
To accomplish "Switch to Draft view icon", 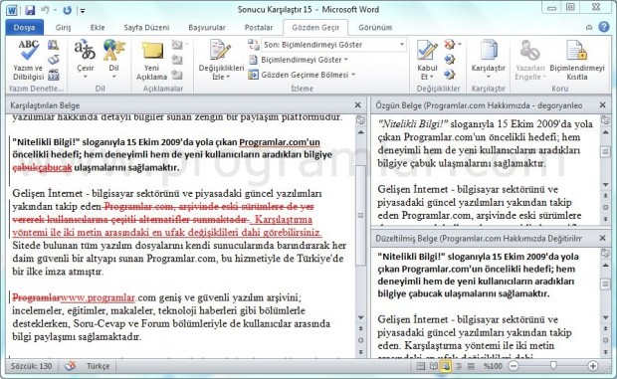I will pos(471,366).
